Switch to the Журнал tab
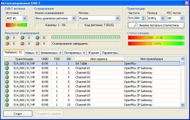 93,53
